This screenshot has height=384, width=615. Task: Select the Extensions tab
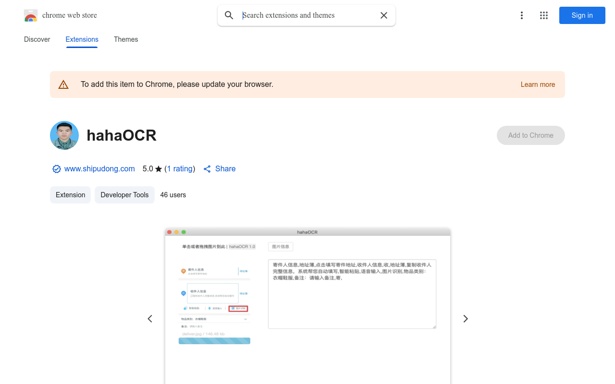82,39
